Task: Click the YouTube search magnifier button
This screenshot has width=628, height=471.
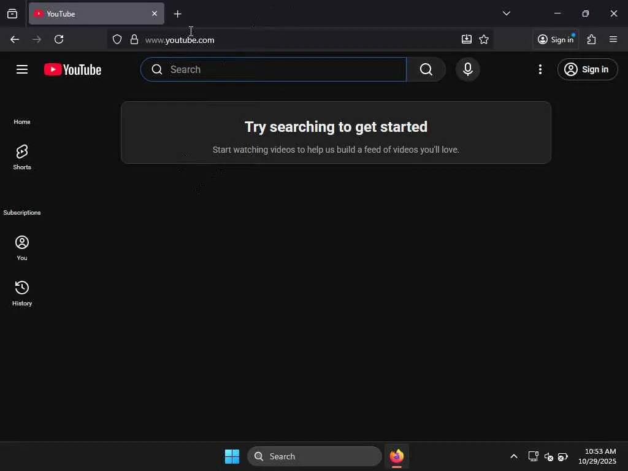Action: [x=426, y=69]
